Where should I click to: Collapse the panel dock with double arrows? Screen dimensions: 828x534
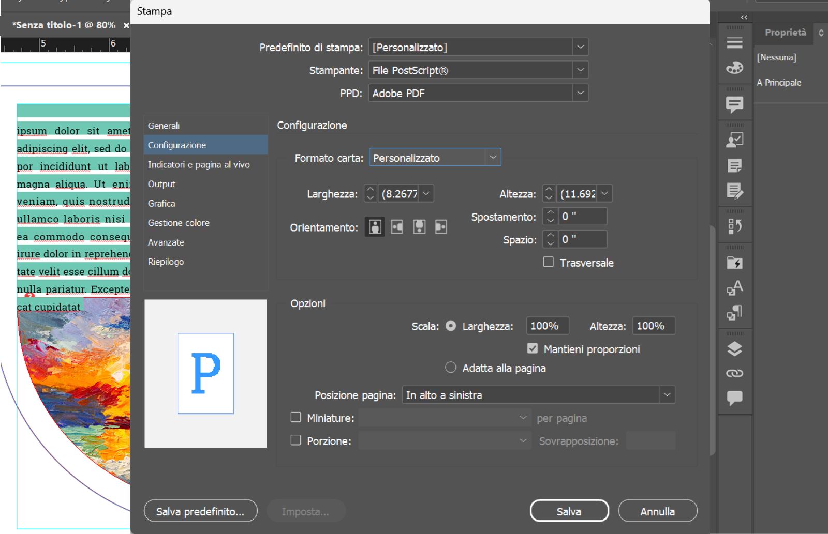click(744, 17)
